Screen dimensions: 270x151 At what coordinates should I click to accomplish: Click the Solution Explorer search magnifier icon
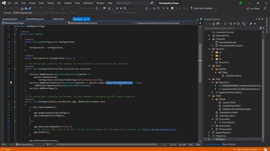[261, 28]
